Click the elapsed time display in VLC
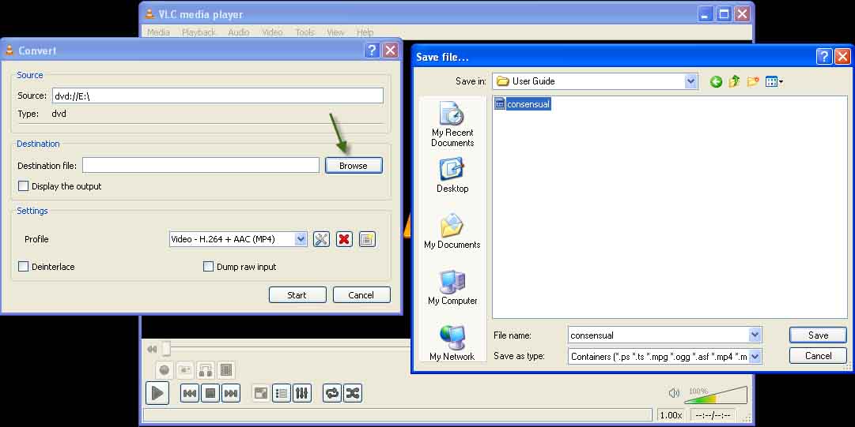 713,415
